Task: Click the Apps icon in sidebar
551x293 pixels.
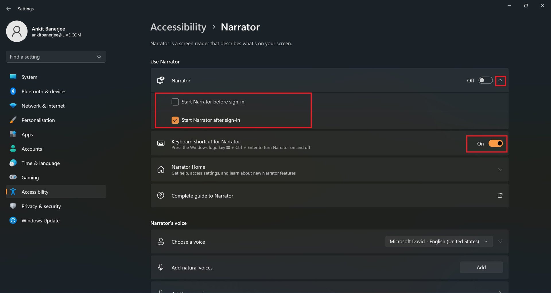Action: (x=13, y=134)
